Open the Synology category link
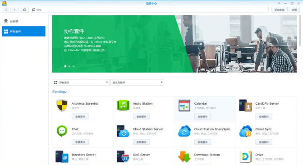Viewport: 303px width, 165px height. tap(60, 92)
